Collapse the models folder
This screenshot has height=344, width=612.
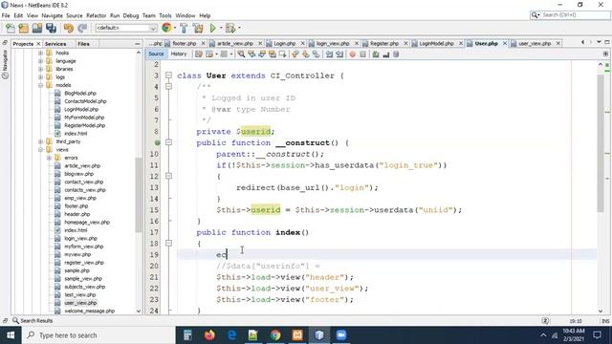coord(40,85)
